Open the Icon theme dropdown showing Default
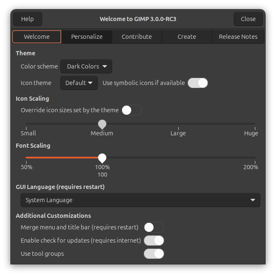Screen dimensions: 276x276 click(79, 83)
